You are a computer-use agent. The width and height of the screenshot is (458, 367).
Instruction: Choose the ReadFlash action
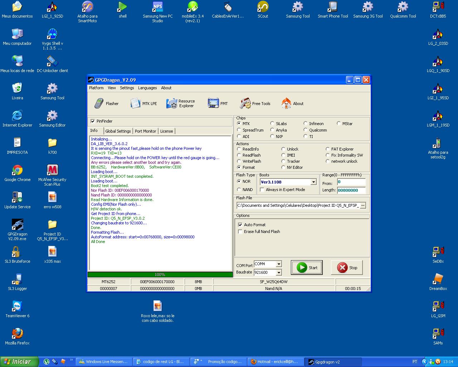tap(239, 155)
